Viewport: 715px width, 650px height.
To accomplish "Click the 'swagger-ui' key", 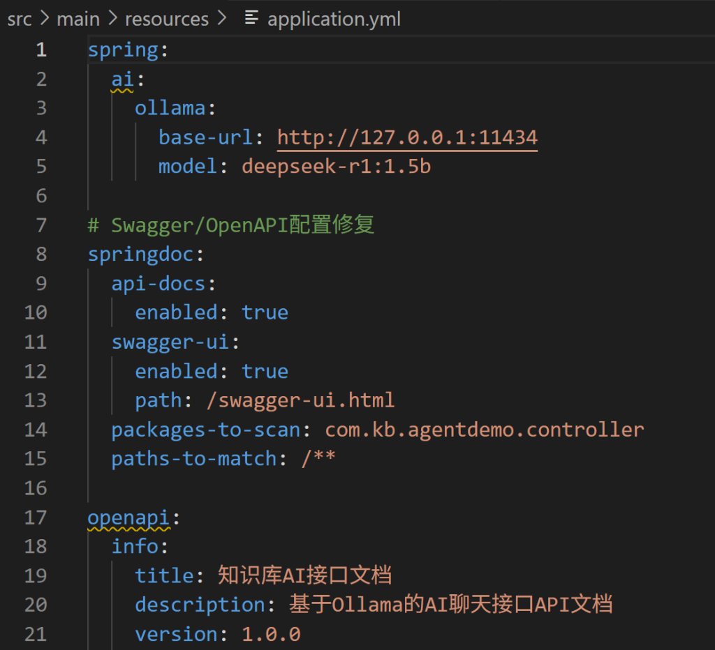I will pyautogui.click(x=170, y=342).
